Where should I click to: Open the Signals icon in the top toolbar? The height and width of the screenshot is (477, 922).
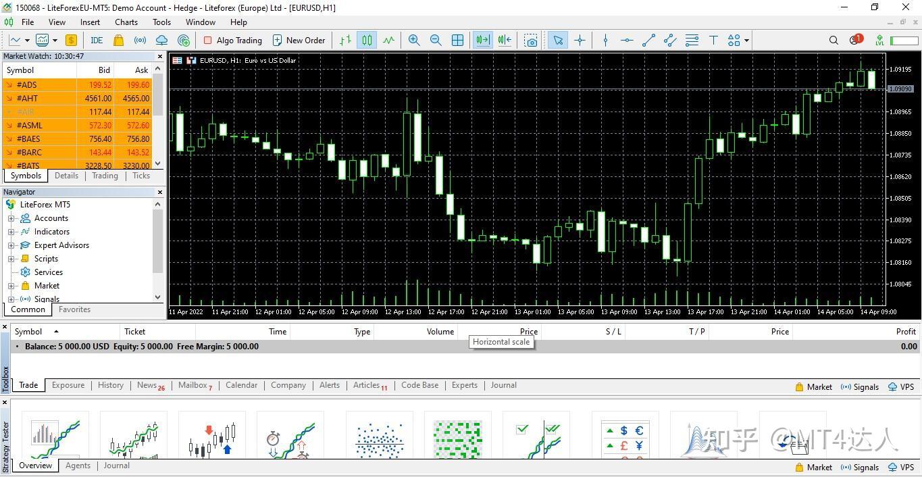pyautogui.click(x=140, y=41)
